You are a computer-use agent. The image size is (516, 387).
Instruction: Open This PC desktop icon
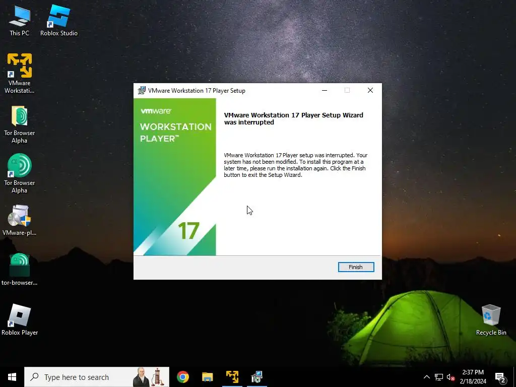(x=20, y=21)
